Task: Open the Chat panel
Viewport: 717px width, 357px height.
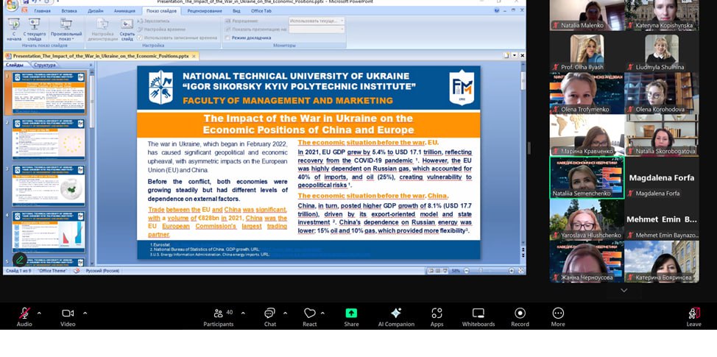Action: point(269,317)
